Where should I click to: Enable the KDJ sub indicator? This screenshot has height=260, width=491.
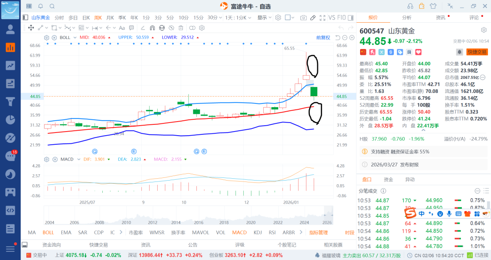(x=258, y=232)
